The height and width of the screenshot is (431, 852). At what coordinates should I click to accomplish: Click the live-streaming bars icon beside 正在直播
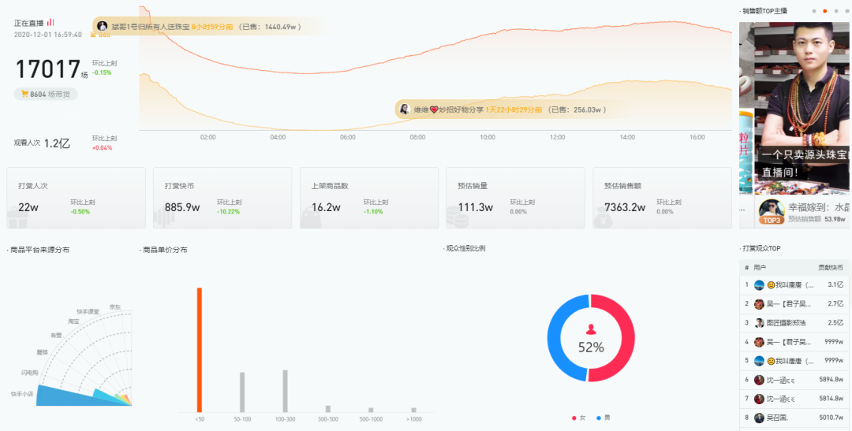tap(50, 22)
